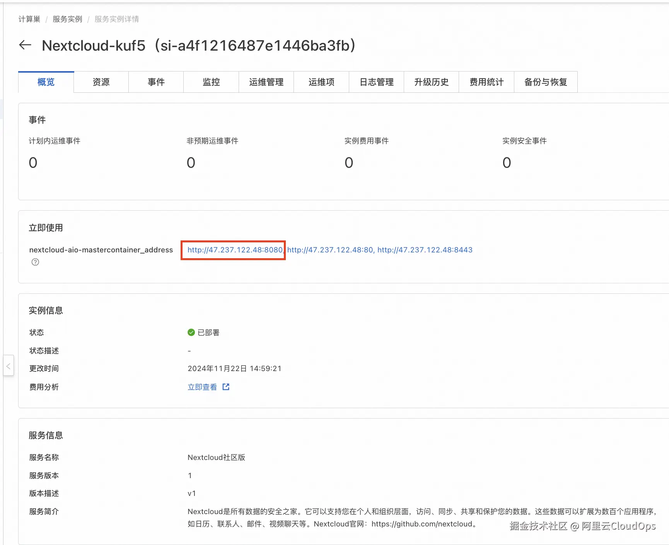This screenshot has height=545, width=669.
Task: Click the 实例安全事件 label
Action: [524, 141]
